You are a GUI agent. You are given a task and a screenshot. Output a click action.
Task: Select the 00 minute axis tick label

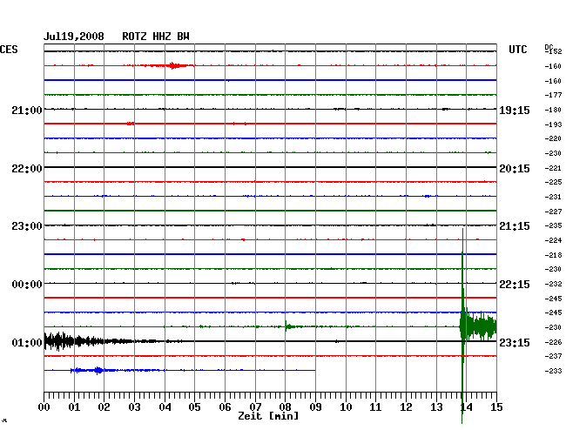(x=44, y=407)
